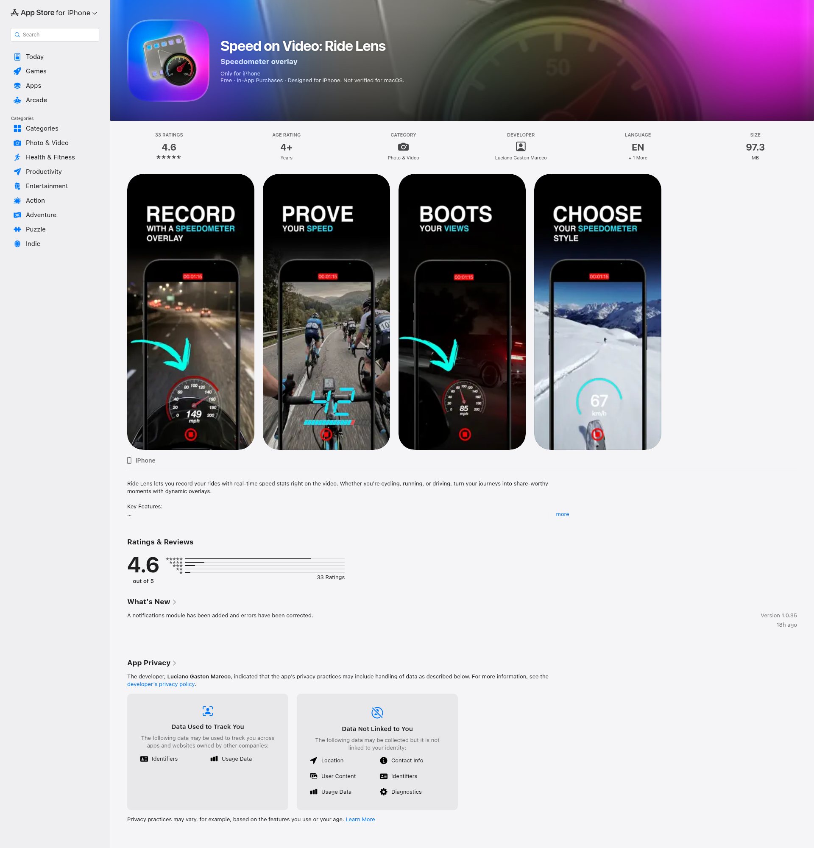Click the + 1 More languages text
814x848 pixels.
pyautogui.click(x=638, y=158)
